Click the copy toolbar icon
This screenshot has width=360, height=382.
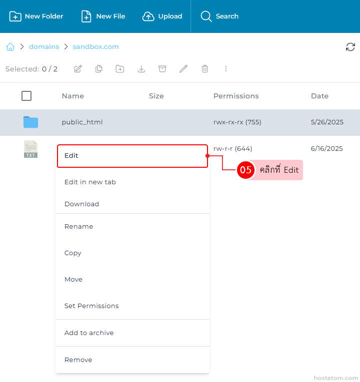[99, 69]
